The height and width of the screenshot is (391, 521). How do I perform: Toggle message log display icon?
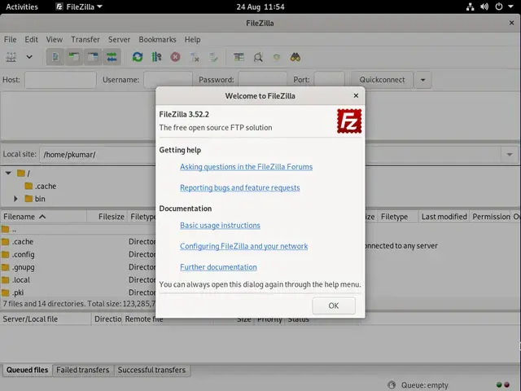[55, 57]
